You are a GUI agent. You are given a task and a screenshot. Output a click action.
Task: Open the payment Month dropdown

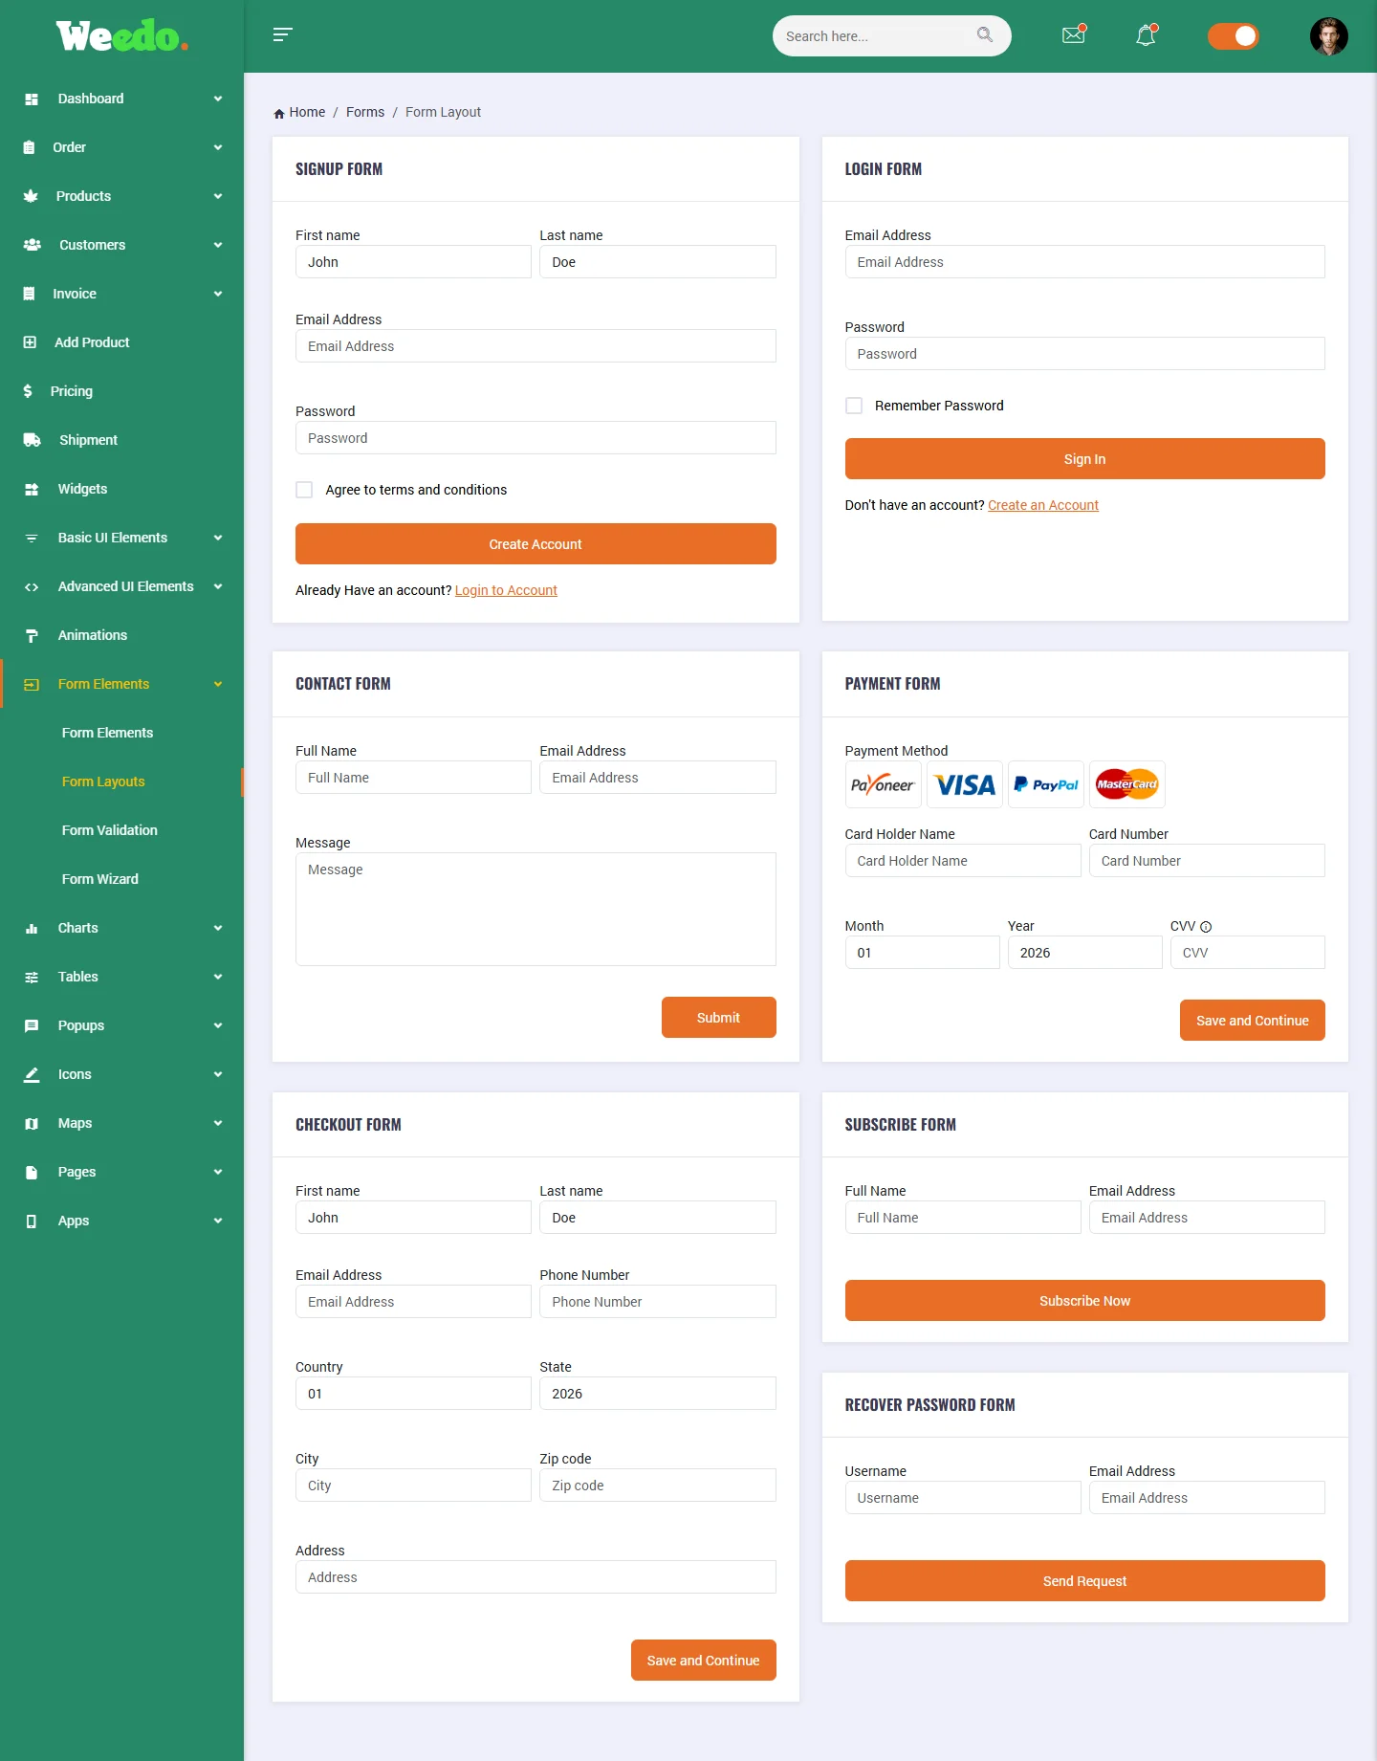[922, 953]
